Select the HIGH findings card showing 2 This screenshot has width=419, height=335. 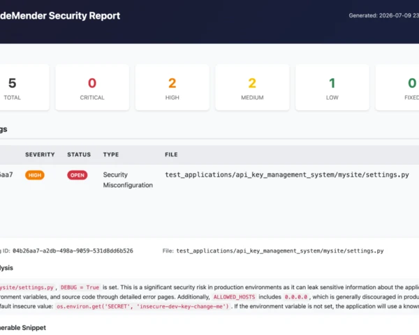(172, 87)
